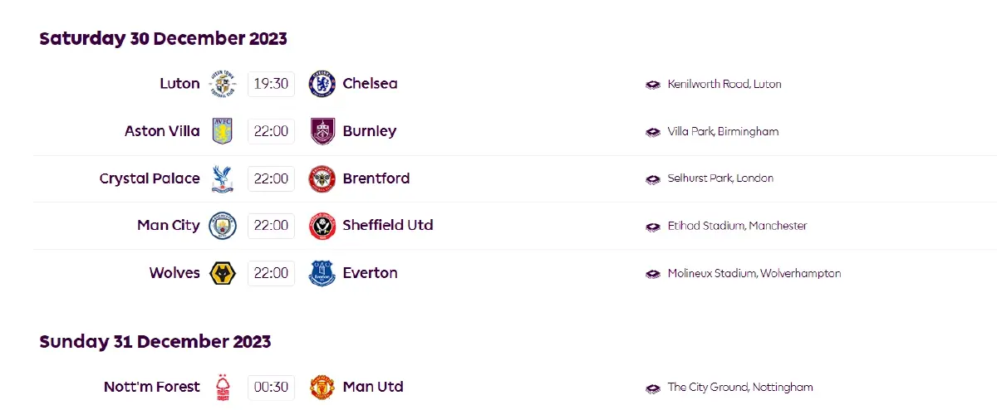Image resolution: width=997 pixels, height=410 pixels.
Task: Open Etihad Stadium, Manchester venue link
Action: (737, 226)
